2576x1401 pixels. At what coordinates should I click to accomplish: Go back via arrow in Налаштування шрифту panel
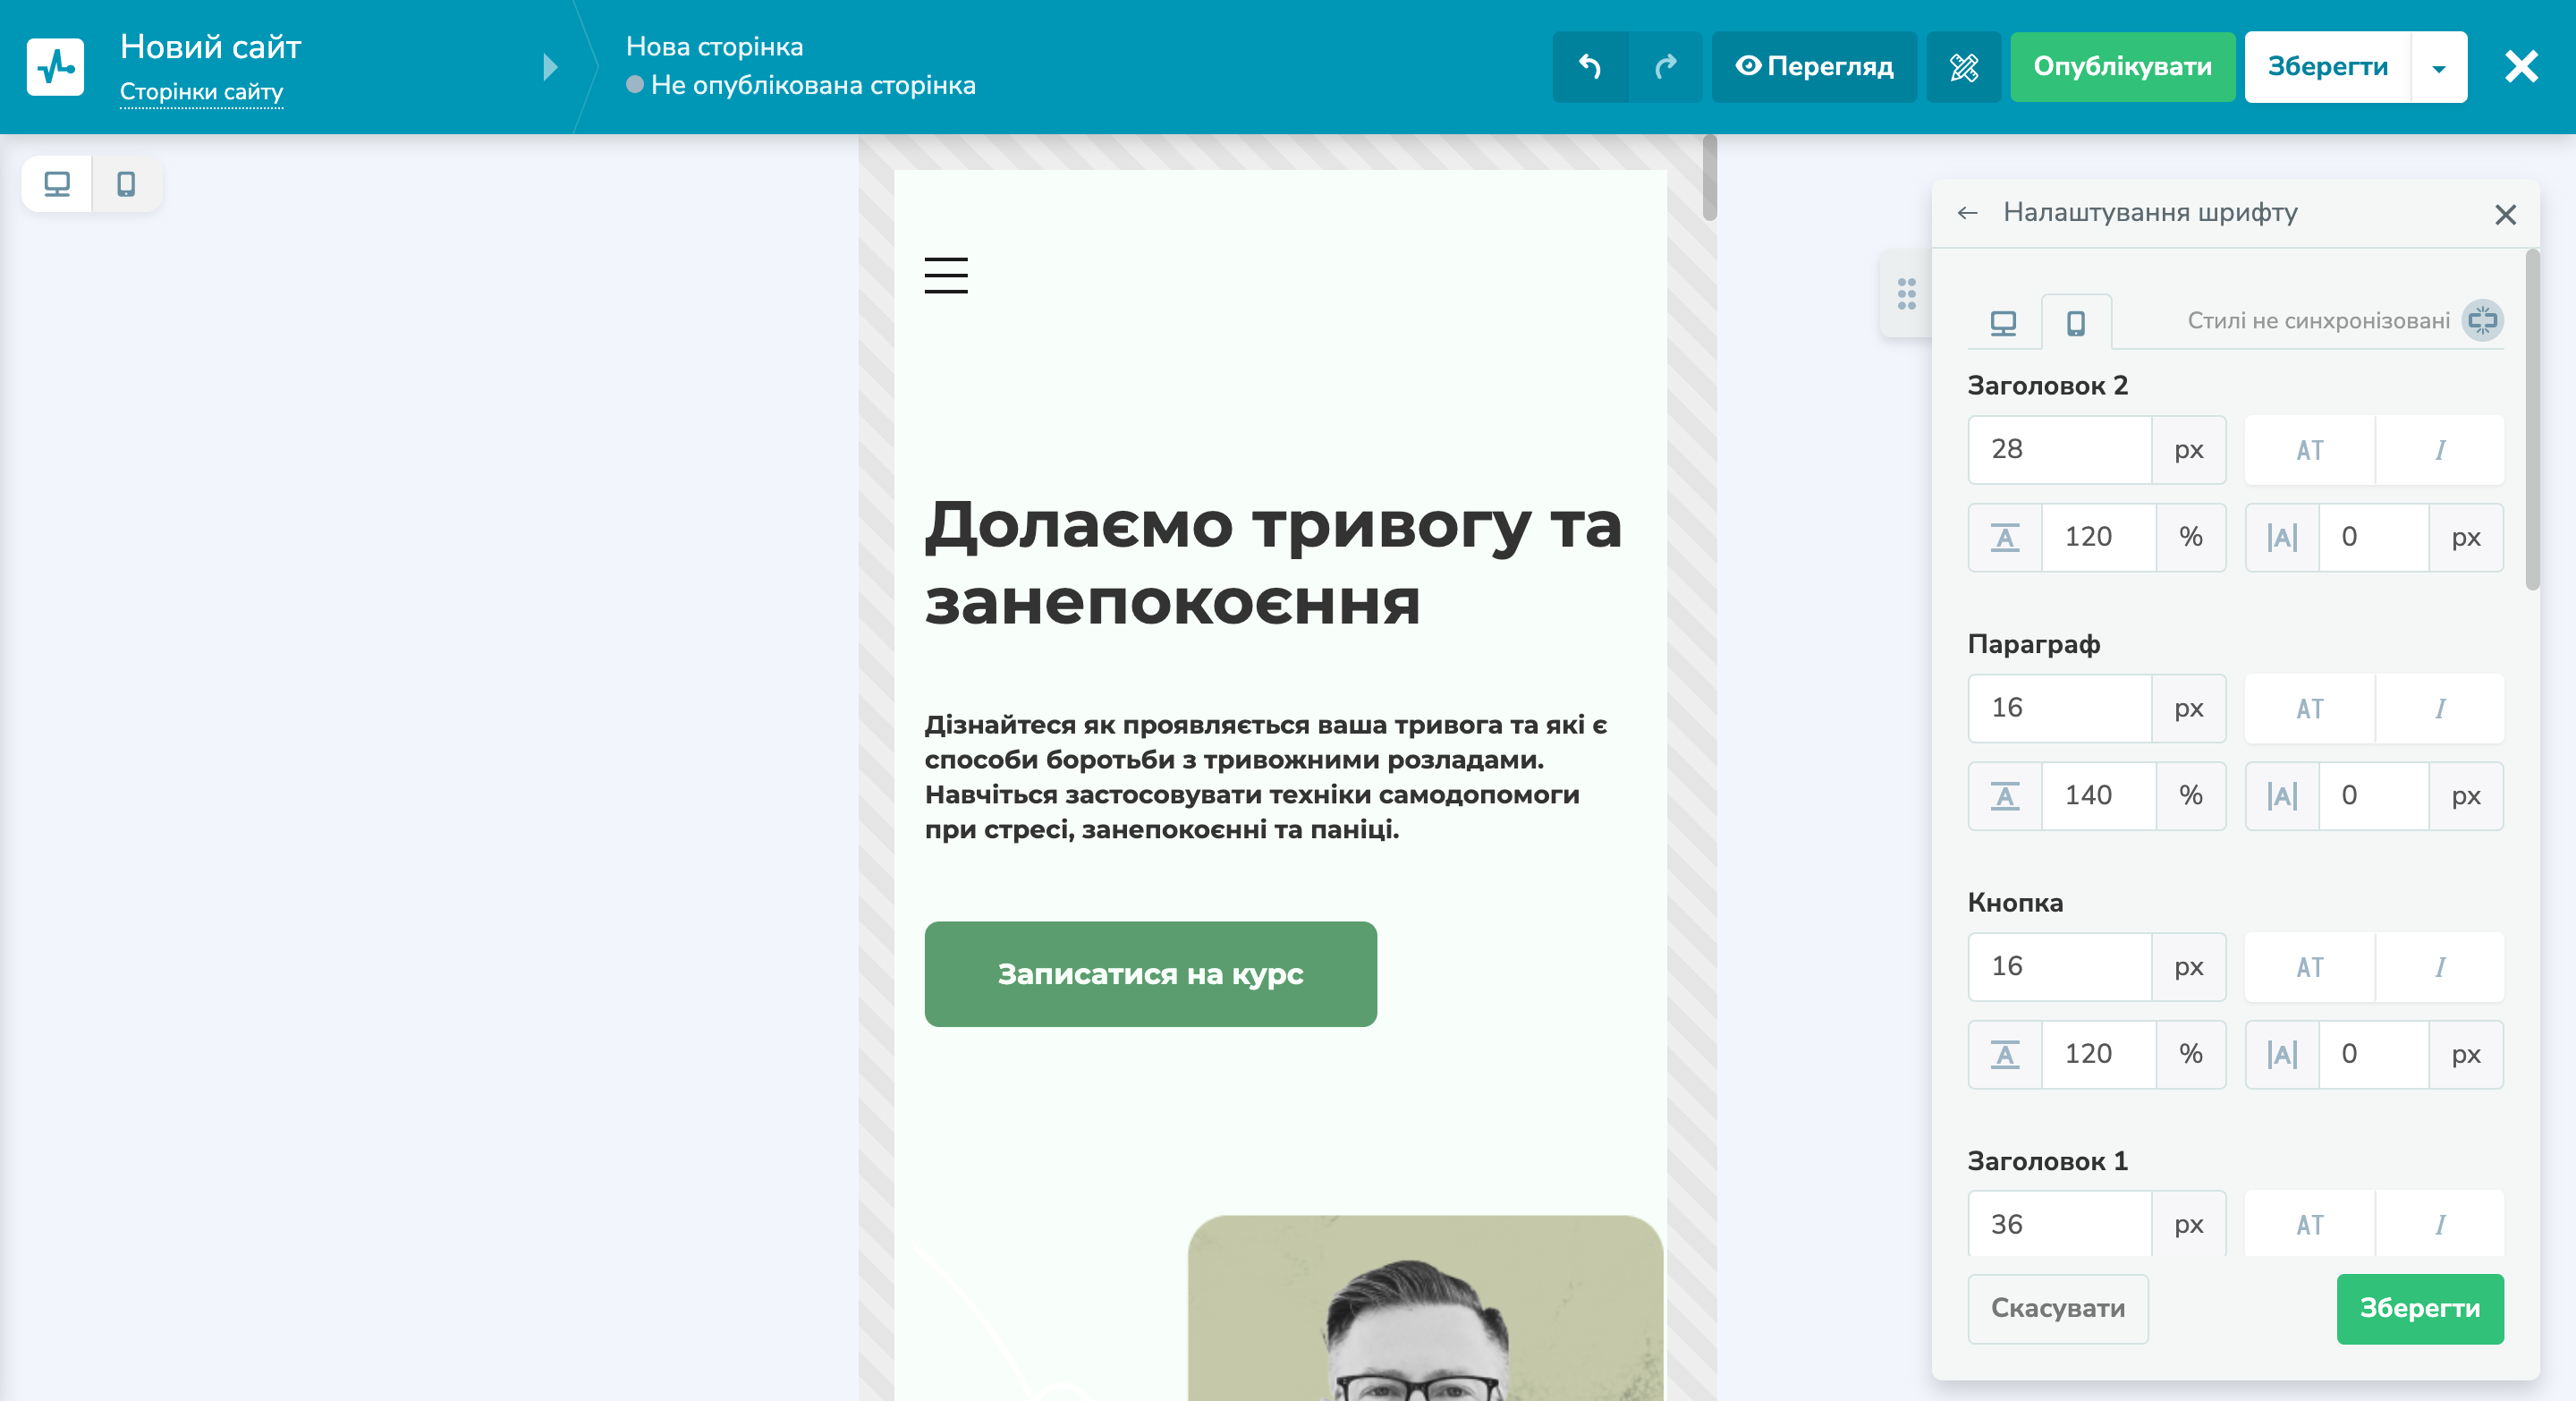(1968, 213)
